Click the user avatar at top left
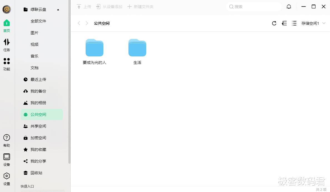Viewport: 330px width, 192px height. (6, 9)
